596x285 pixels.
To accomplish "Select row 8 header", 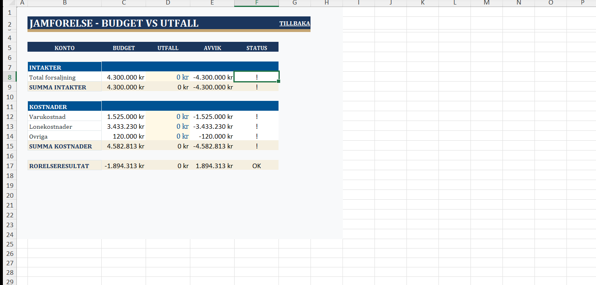I will 9,77.
